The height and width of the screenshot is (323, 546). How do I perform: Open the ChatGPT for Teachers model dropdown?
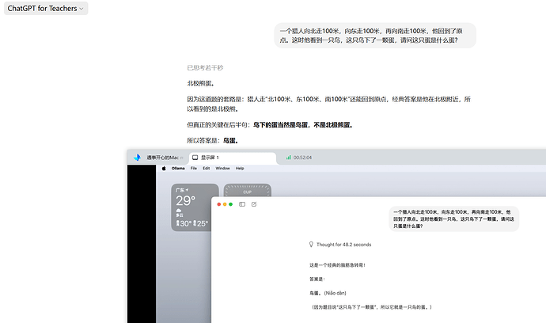[46, 9]
